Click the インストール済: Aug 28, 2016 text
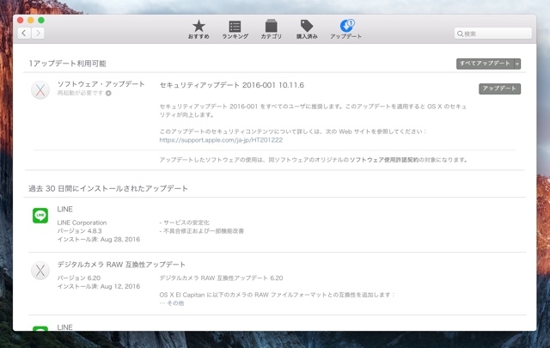This screenshot has width=550, height=348. (99, 239)
